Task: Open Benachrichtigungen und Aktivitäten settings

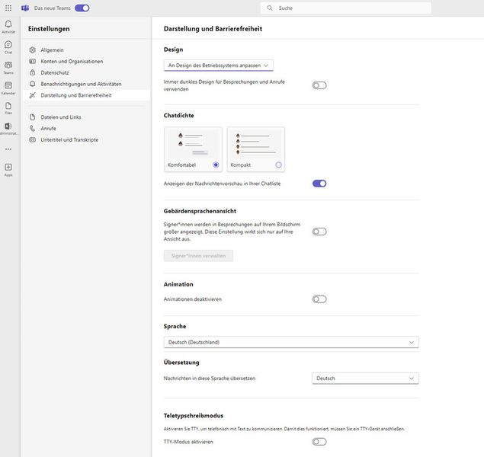Action: [x=87, y=84]
